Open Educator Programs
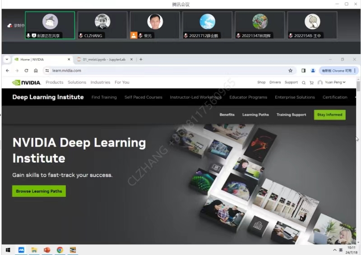The height and width of the screenshot is (255, 361). (248, 97)
